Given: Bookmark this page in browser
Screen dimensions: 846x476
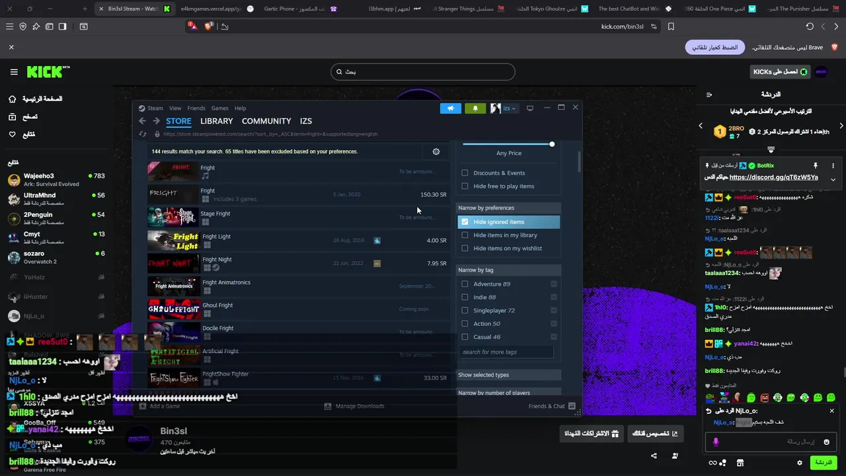Looking at the screenshot, I should pyautogui.click(x=671, y=26).
